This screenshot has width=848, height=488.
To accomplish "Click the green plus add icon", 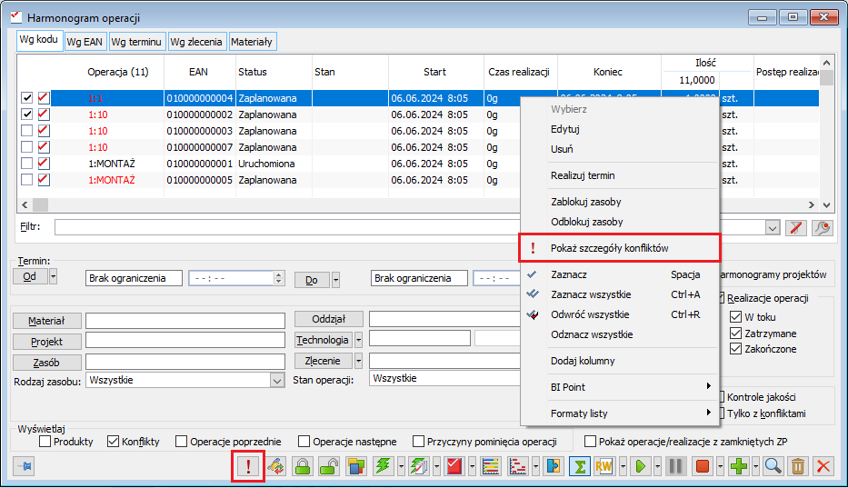I will pos(739,466).
